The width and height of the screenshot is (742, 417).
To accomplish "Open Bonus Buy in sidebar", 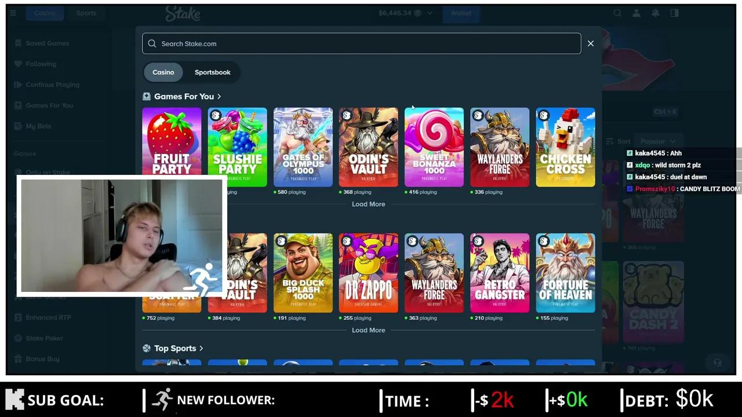I will pyautogui.click(x=42, y=359).
